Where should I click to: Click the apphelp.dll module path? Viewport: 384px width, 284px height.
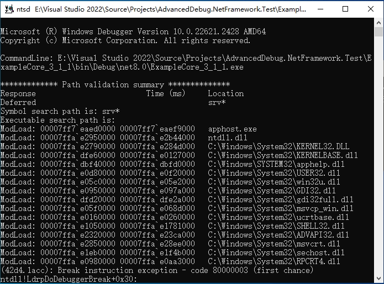click(x=276, y=164)
